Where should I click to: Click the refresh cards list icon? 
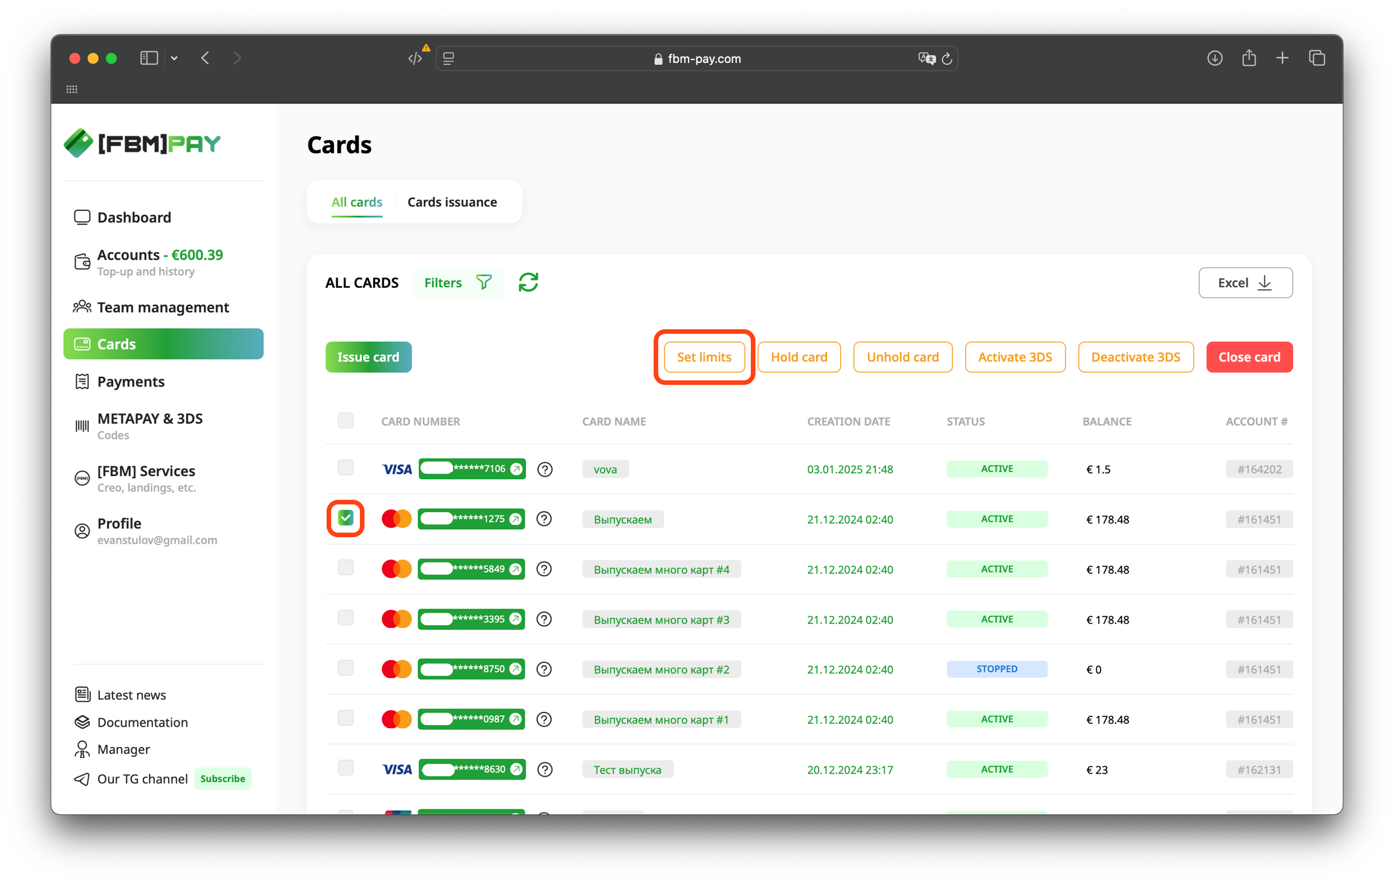tap(528, 283)
